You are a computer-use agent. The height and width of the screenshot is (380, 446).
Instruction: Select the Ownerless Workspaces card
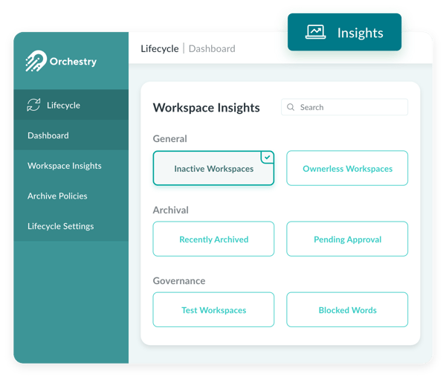tap(347, 168)
